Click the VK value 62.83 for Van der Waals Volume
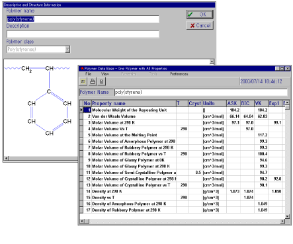Image resolution: width=293 pixels, height=244 pixels. (x=263, y=116)
